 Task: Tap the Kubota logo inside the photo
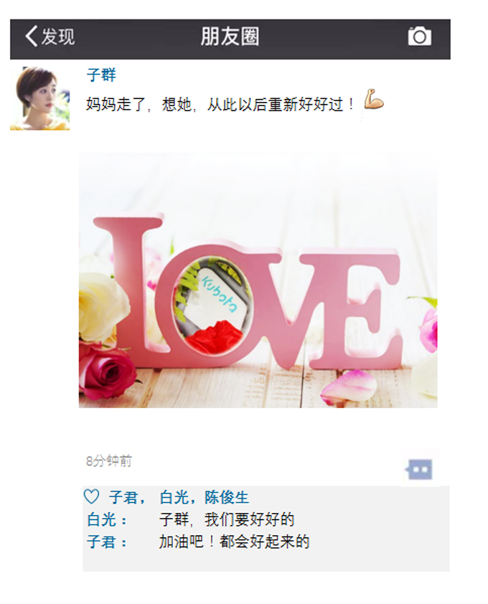pos(220,293)
